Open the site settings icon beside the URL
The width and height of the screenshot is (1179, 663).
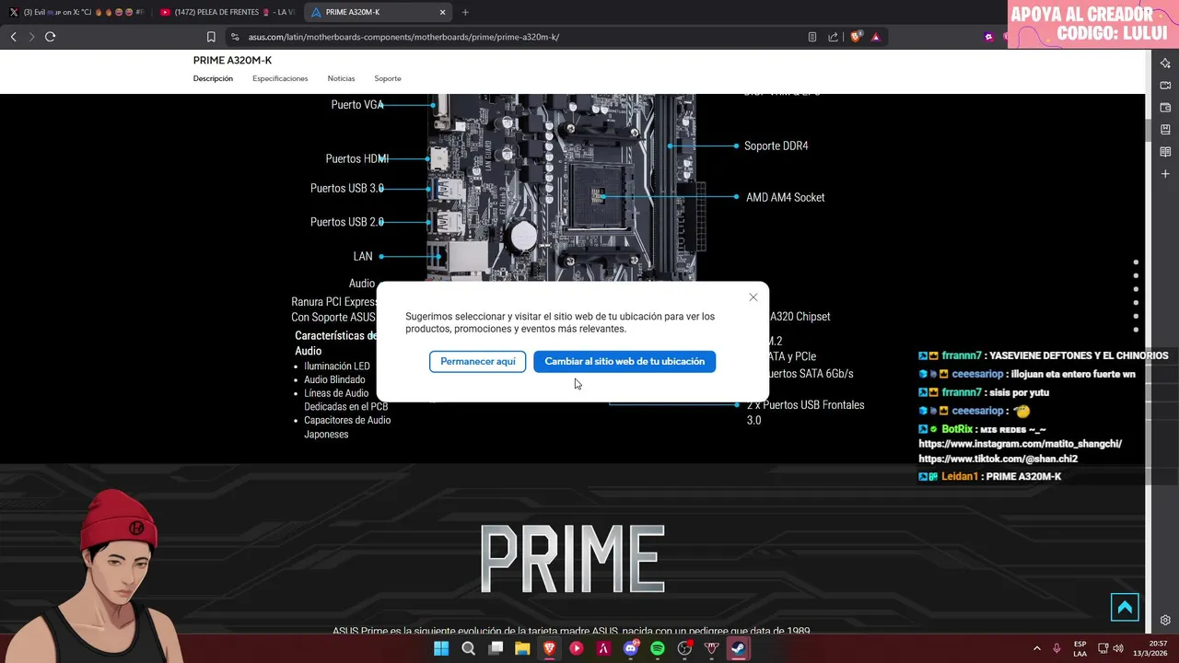(x=235, y=37)
